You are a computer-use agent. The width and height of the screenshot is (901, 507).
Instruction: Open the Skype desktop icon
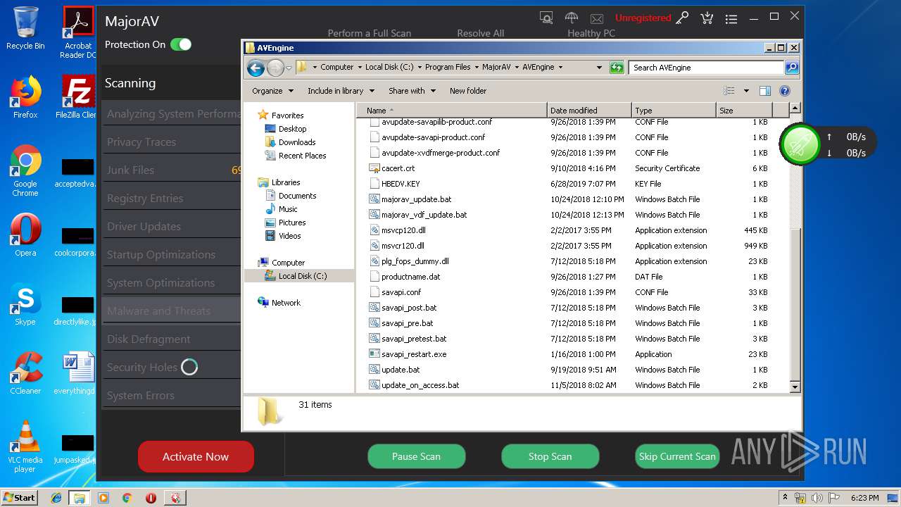25,306
